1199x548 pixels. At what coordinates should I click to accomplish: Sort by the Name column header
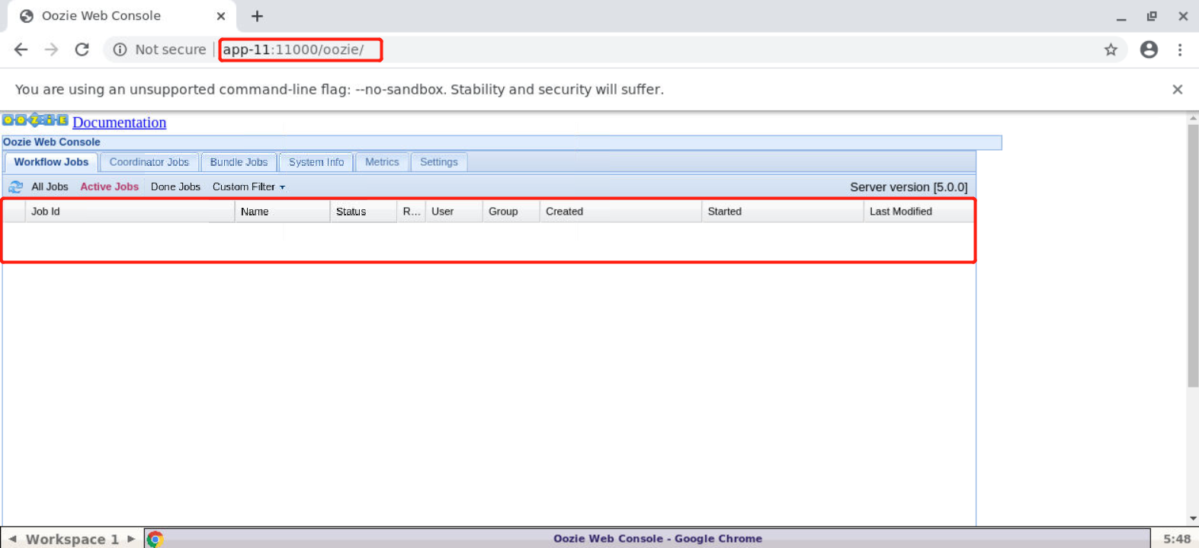(282, 212)
